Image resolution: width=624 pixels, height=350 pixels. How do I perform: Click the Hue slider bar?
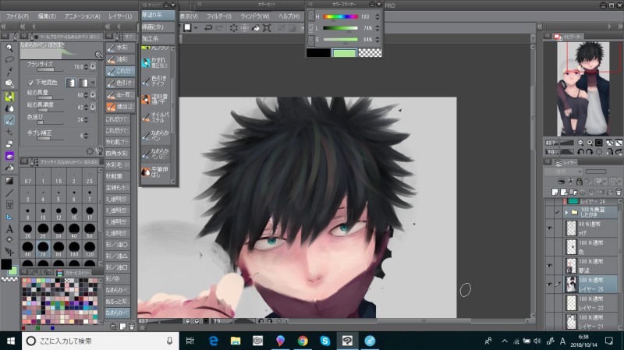tap(340, 16)
